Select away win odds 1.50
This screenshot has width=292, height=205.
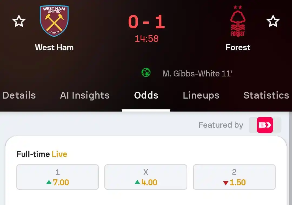(234, 177)
